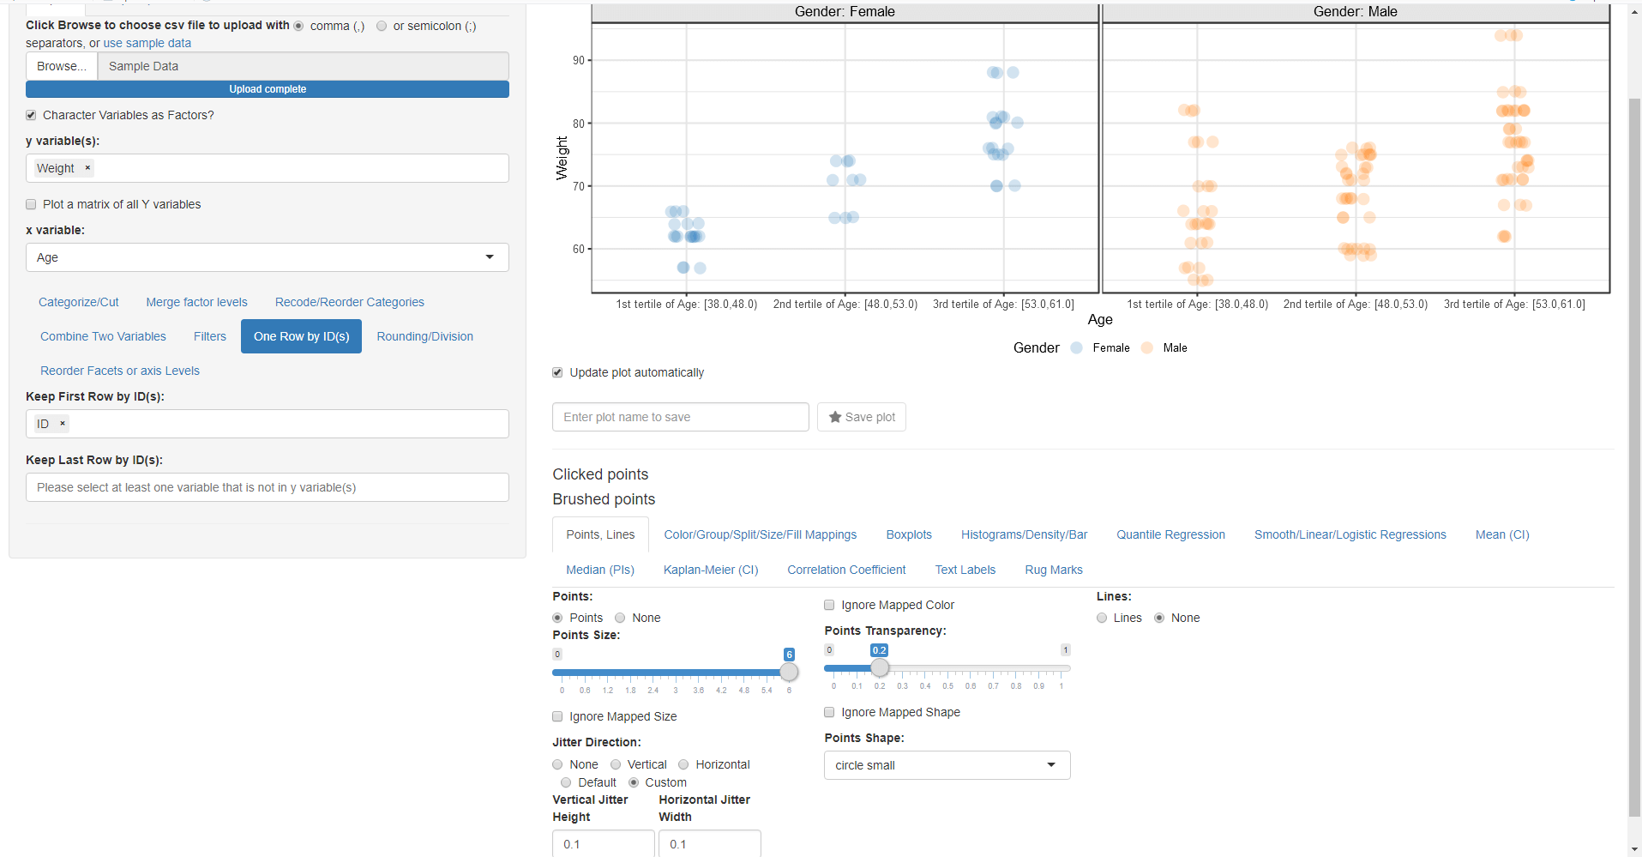Screen dimensions: 1642x857
Task: Select None radio under Points
Action: point(620,618)
